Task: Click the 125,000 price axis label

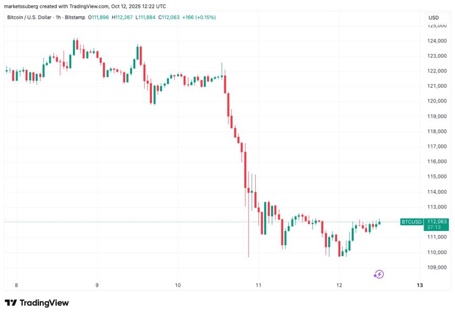Action: [x=436, y=25]
